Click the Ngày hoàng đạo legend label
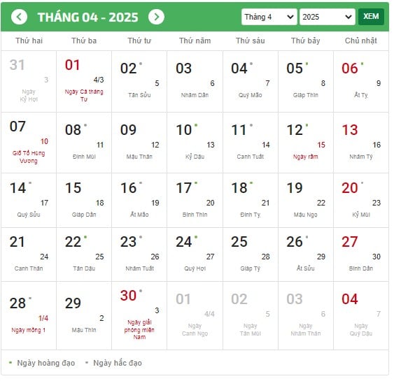 [x=46, y=363]
